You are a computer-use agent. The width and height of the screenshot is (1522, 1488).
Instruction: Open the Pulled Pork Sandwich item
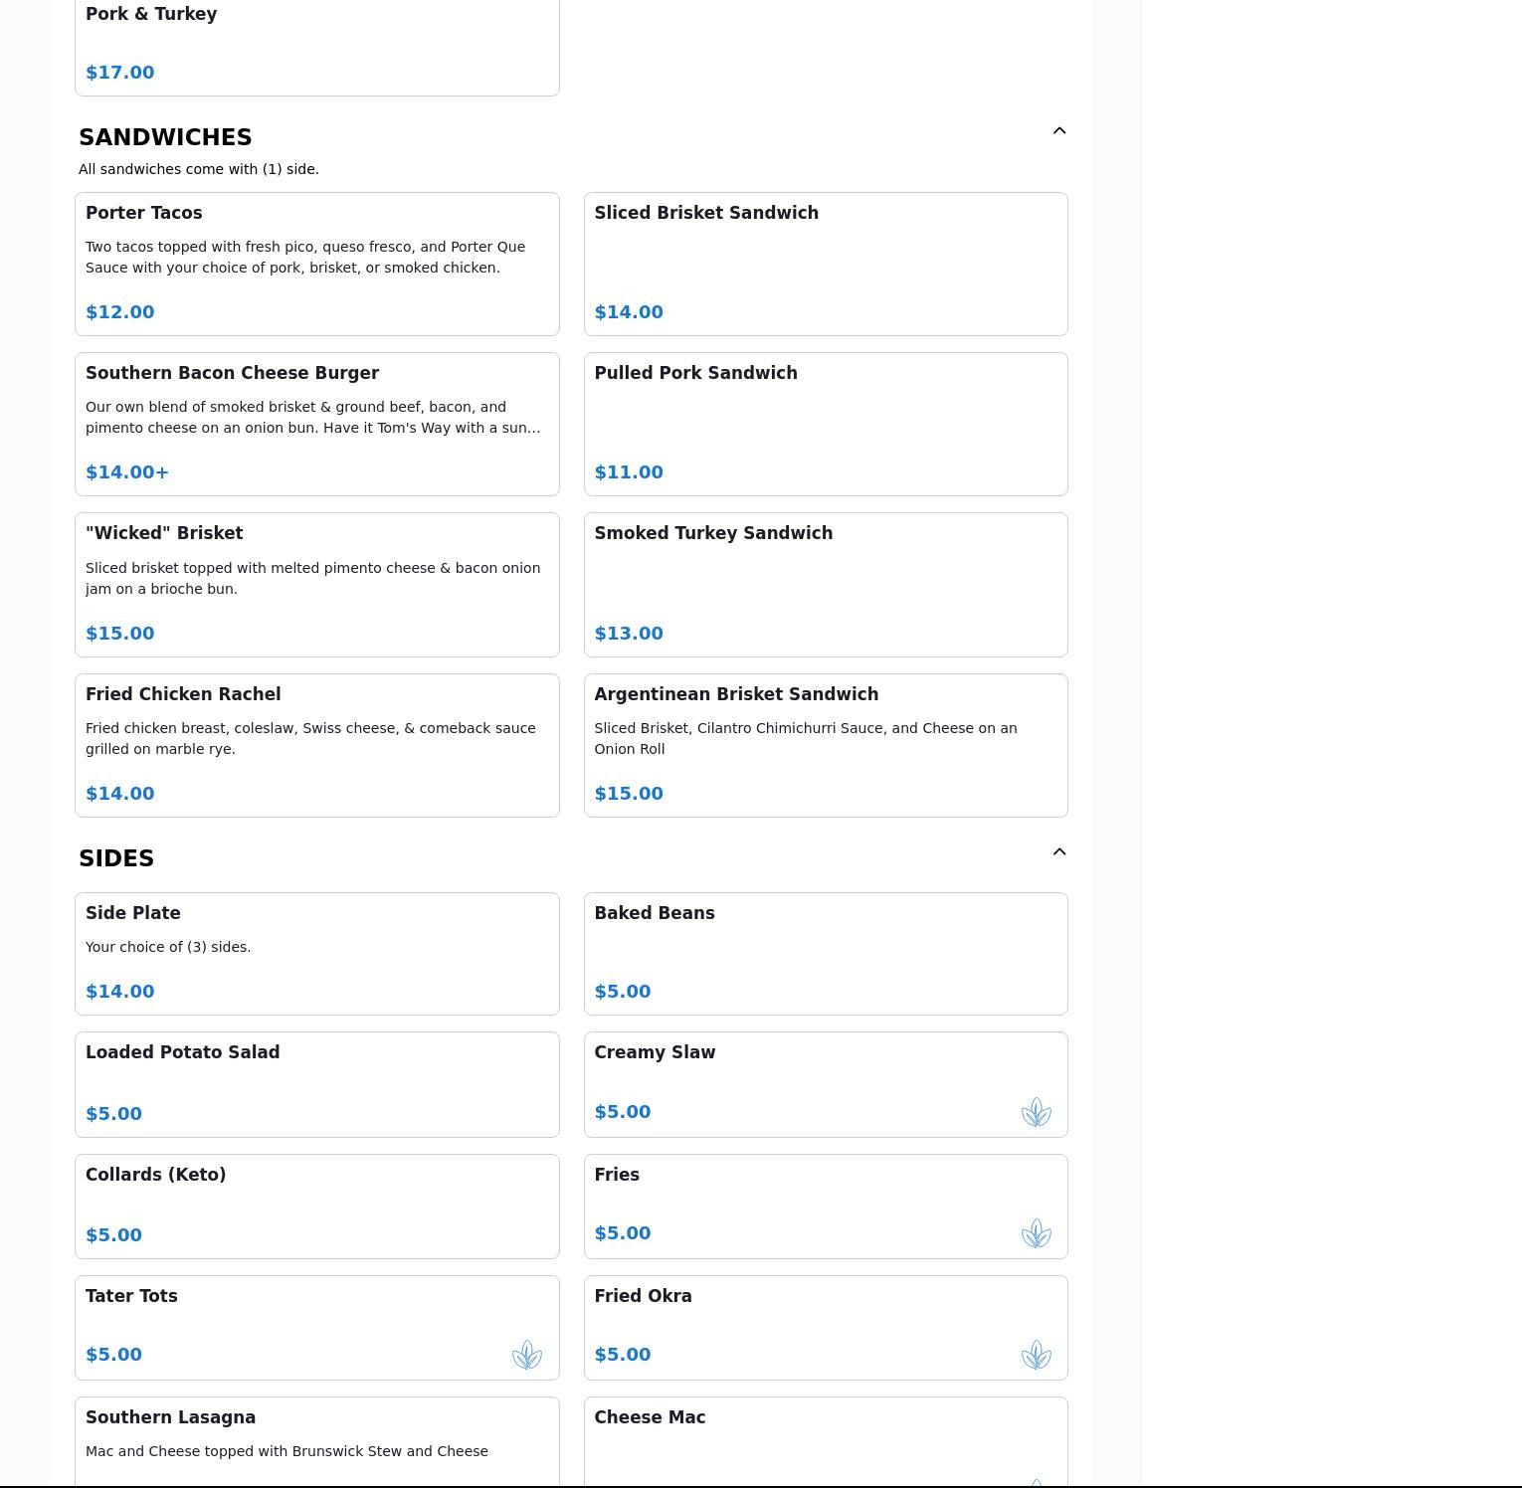click(x=825, y=424)
